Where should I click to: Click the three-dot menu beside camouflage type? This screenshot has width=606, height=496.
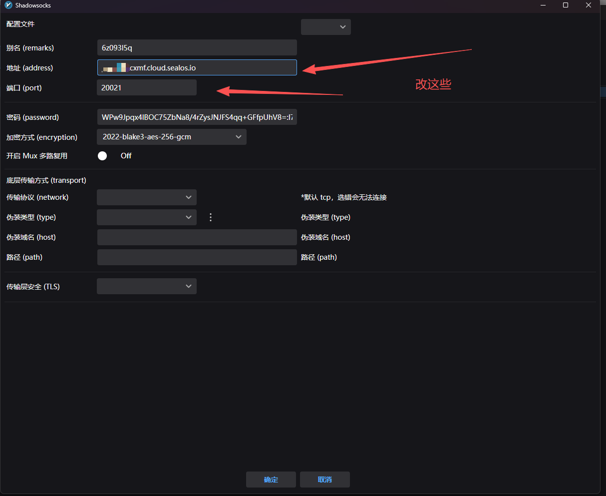pyautogui.click(x=211, y=217)
